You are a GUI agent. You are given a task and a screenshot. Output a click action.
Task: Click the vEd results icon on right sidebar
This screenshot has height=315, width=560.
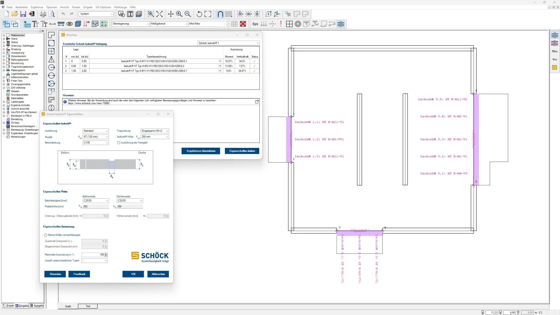(554, 59)
